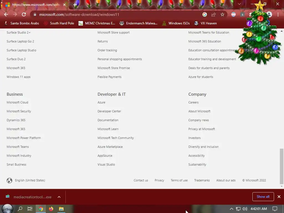Open the volume speaker icon
The width and height of the screenshot is (284, 213).
pos(245,209)
